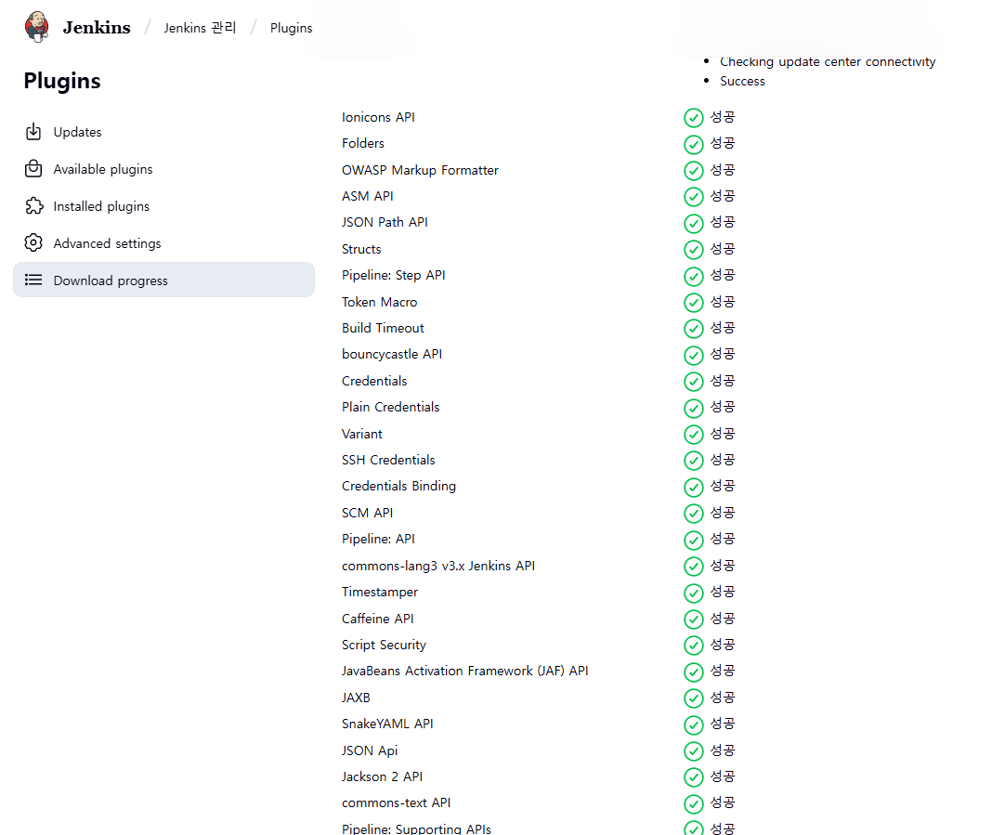Click the success check icon for Plain Credentials
Image resolution: width=992 pixels, height=835 pixels.
(694, 408)
